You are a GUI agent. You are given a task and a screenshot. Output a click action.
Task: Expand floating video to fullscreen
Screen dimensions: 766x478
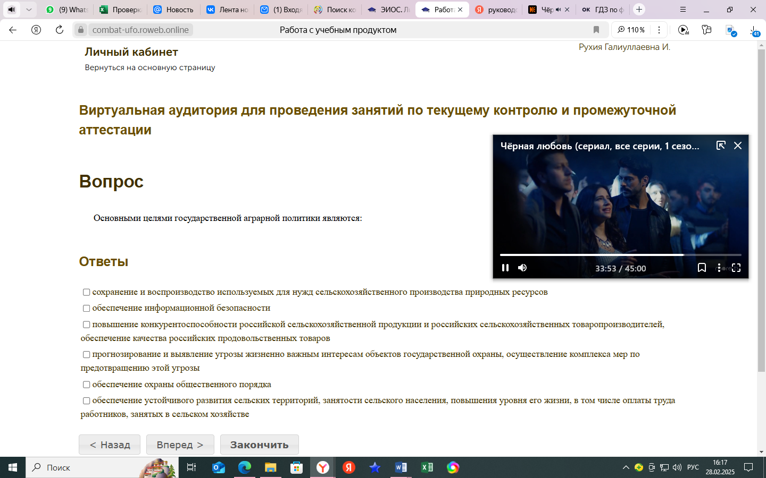[x=736, y=268]
